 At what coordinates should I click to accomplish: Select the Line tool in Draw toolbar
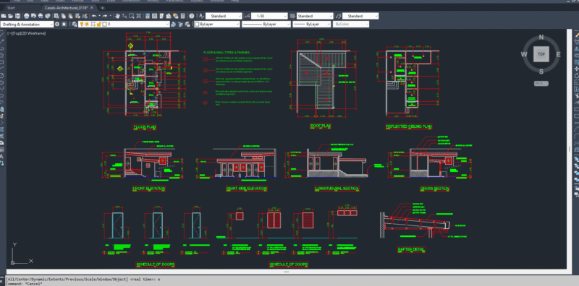tap(2, 34)
